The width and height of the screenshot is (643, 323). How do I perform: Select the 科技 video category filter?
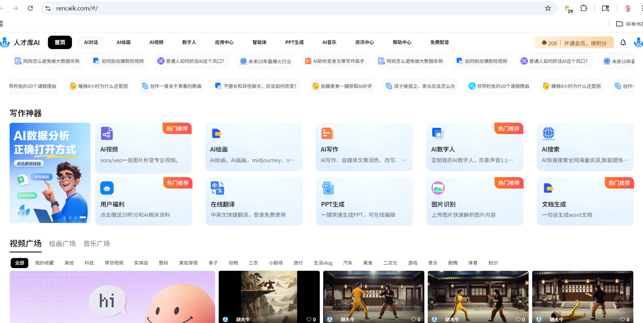tap(89, 263)
